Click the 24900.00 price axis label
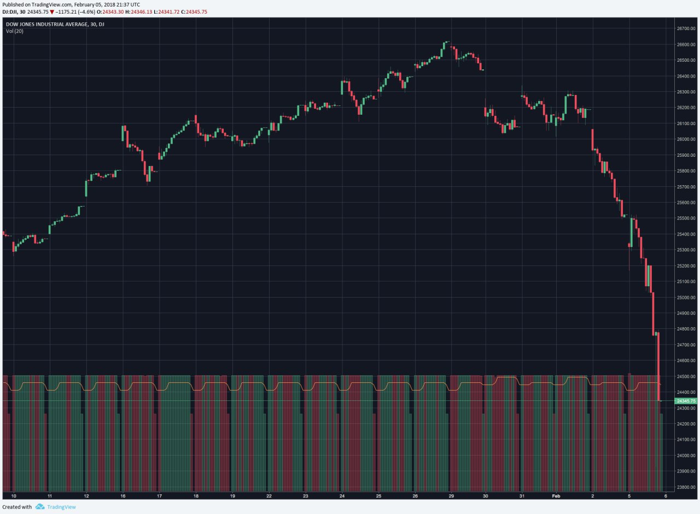Screen dimensions: 700x514 (x=686, y=314)
